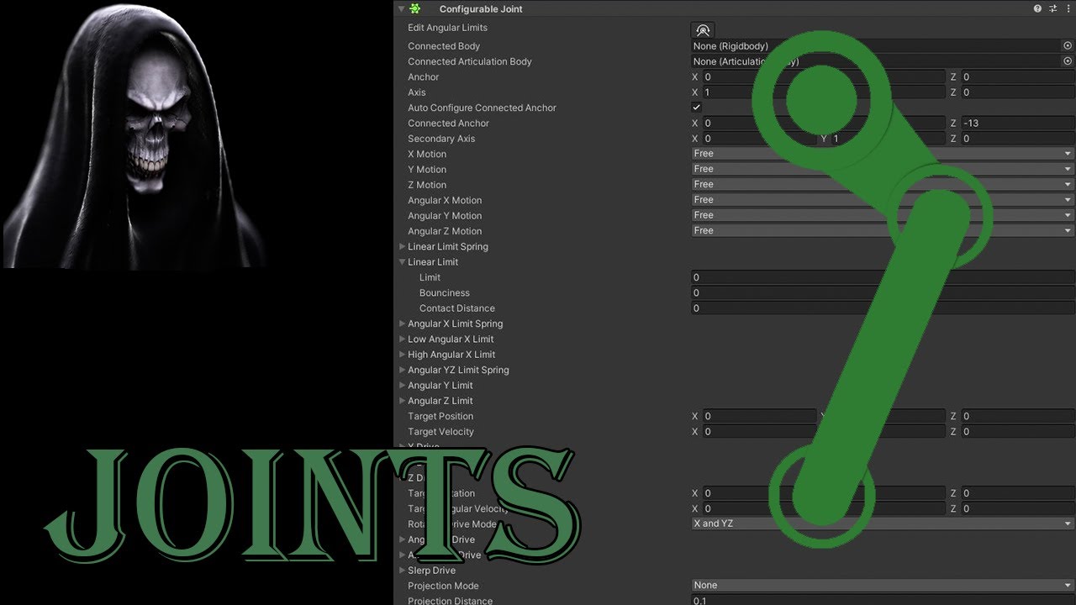The width and height of the screenshot is (1076, 605).
Task: Open the component help reference icon
Action: coord(1037,8)
